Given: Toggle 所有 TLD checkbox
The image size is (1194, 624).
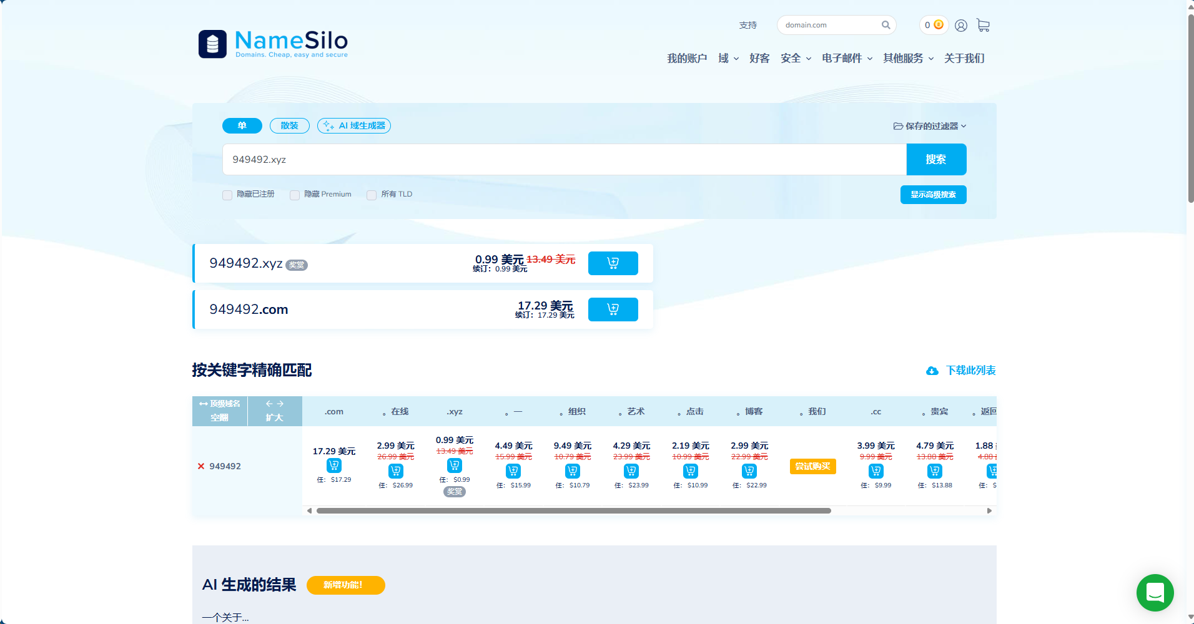Looking at the screenshot, I should pyautogui.click(x=372, y=195).
